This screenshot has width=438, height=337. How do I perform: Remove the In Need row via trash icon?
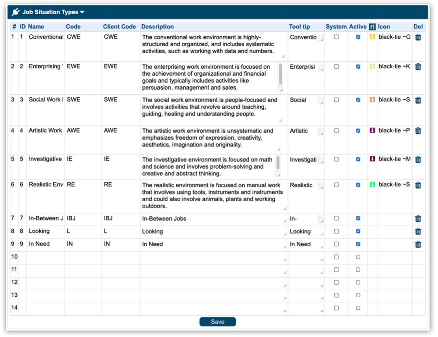pos(418,244)
